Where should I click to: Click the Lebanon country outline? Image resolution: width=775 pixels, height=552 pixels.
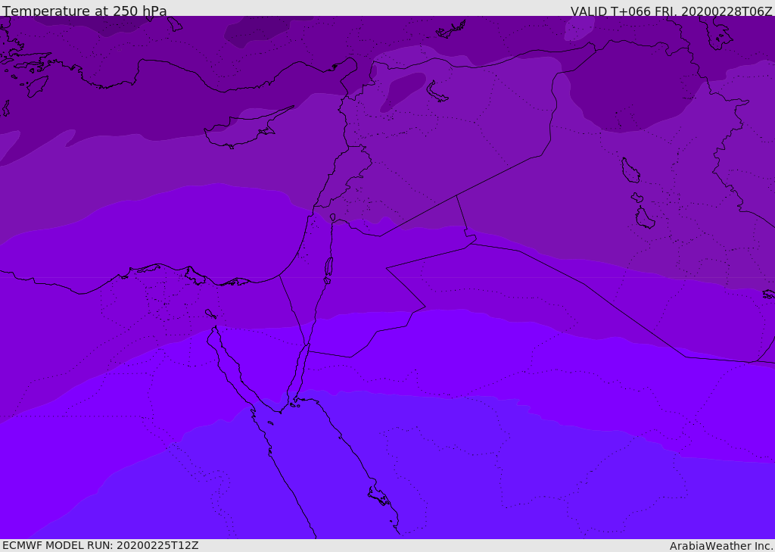point(345,177)
